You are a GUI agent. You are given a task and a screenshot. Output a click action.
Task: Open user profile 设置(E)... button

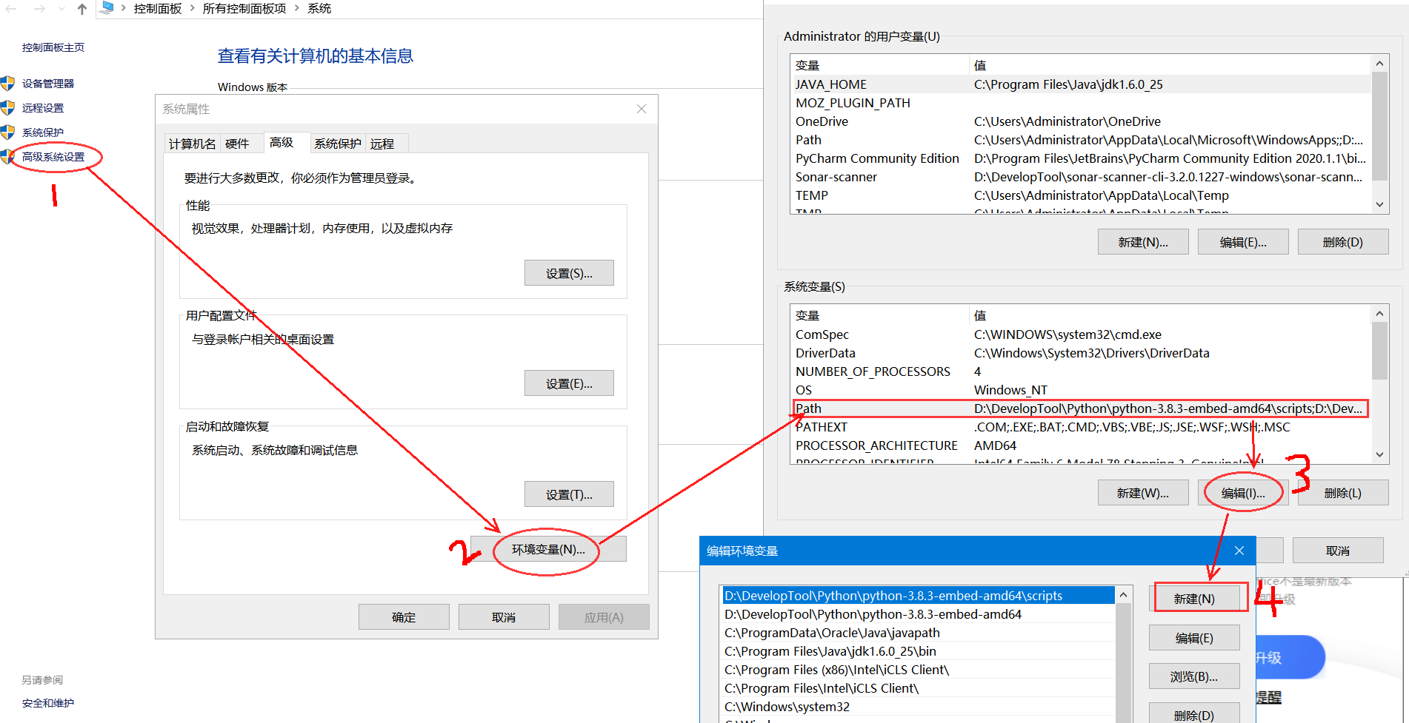click(x=569, y=383)
